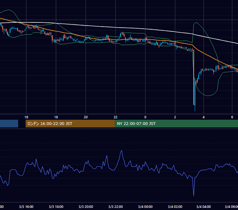Click the blue session bar left of London
The height and width of the screenshot is (210, 238).
pos(9,124)
